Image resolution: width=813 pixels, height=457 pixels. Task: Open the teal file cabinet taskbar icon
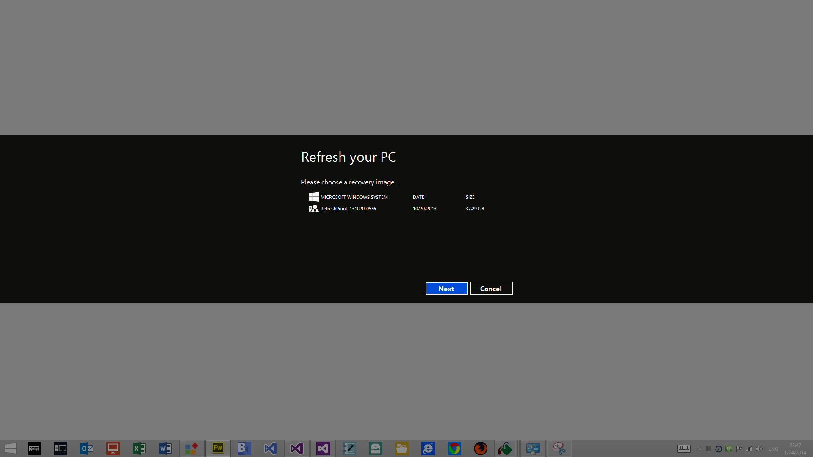(376, 449)
